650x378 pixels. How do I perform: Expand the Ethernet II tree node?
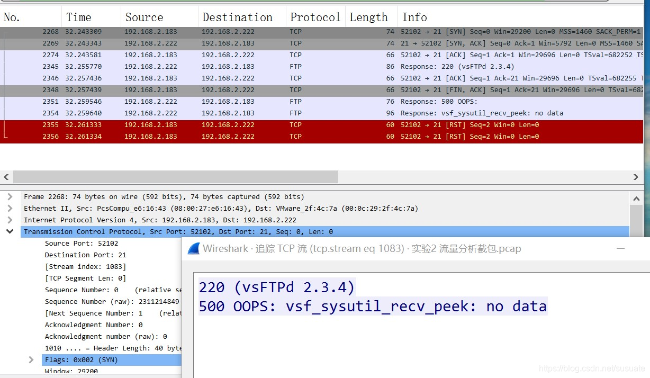pyautogui.click(x=10, y=208)
